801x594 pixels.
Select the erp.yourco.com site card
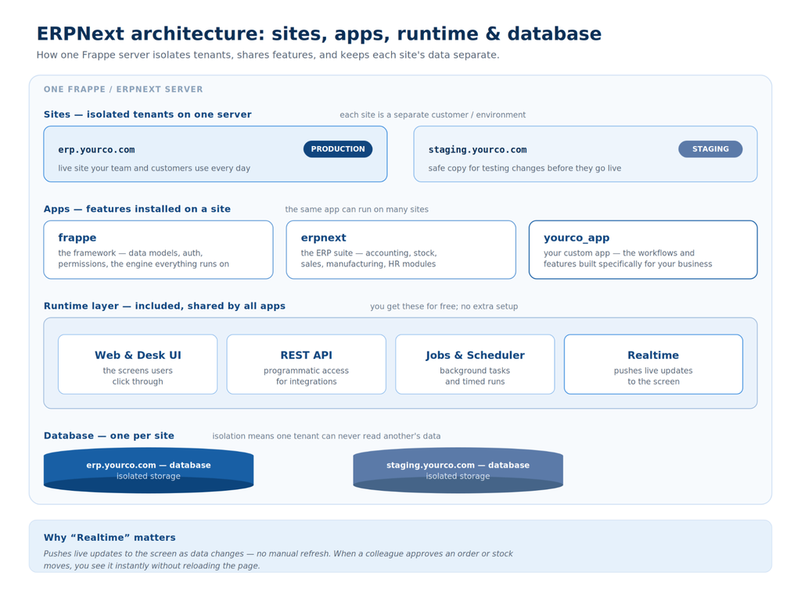[215, 154]
